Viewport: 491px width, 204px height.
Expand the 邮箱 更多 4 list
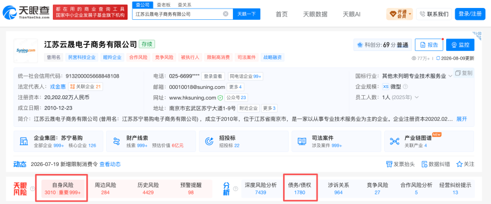pos(235,87)
